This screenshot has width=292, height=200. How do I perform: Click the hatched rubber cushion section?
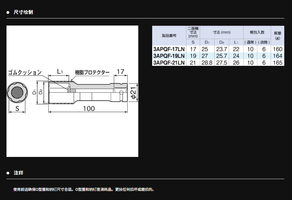pyautogui.click(x=71, y=90)
